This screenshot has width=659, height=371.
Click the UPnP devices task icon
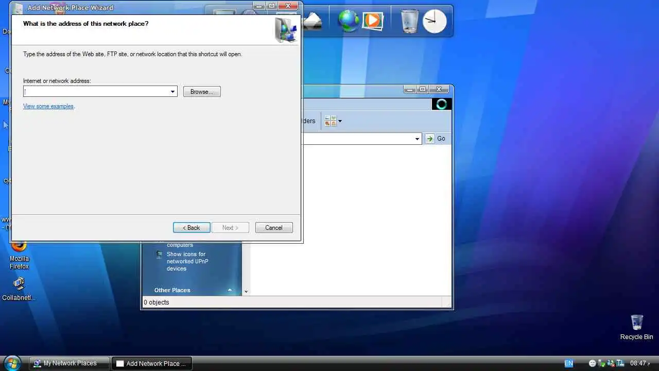click(x=159, y=255)
